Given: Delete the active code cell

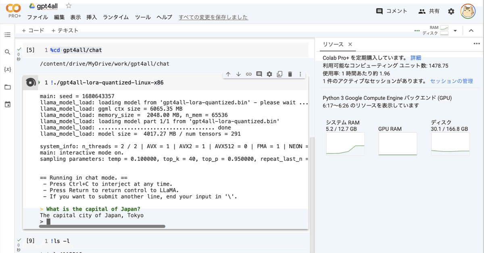Looking at the screenshot, I should click(290, 74).
